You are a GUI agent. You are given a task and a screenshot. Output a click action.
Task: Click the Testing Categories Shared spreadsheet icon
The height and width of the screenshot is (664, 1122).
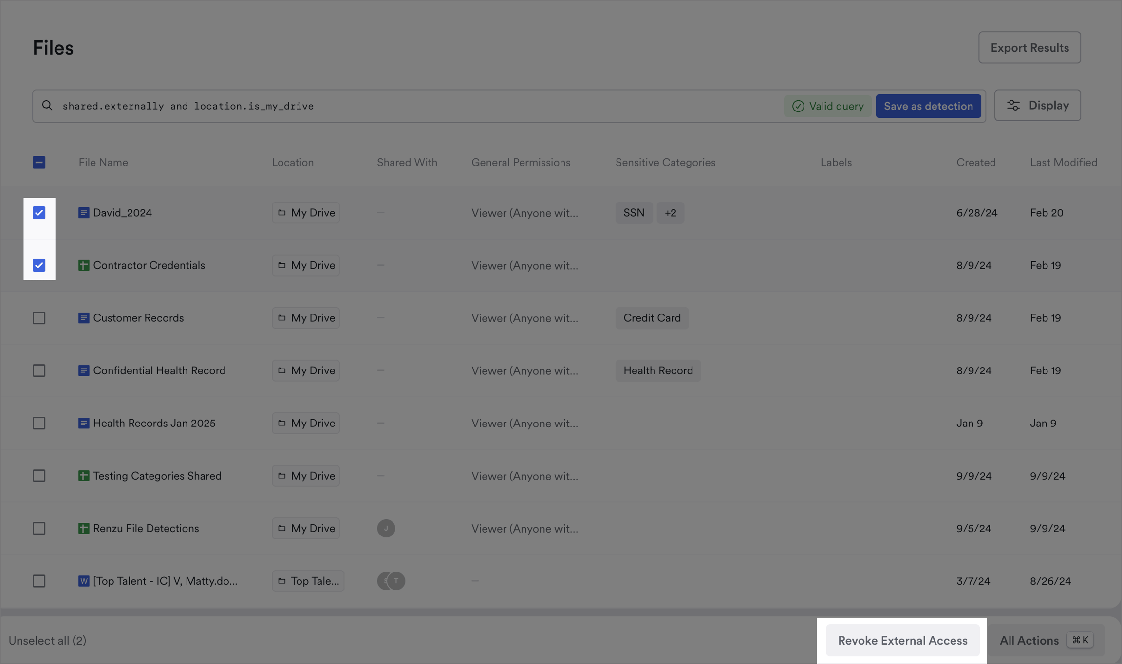coord(84,476)
